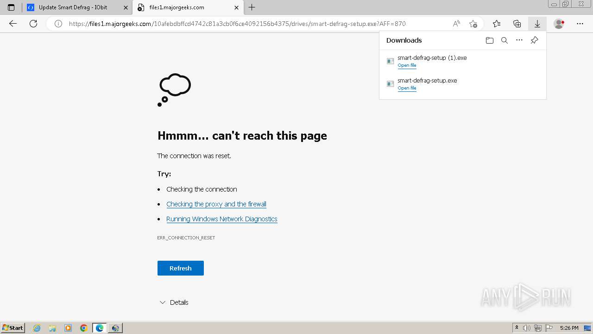Open the Action Center flag icon
This screenshot has height=334, width=593.
tap(549, 328)
